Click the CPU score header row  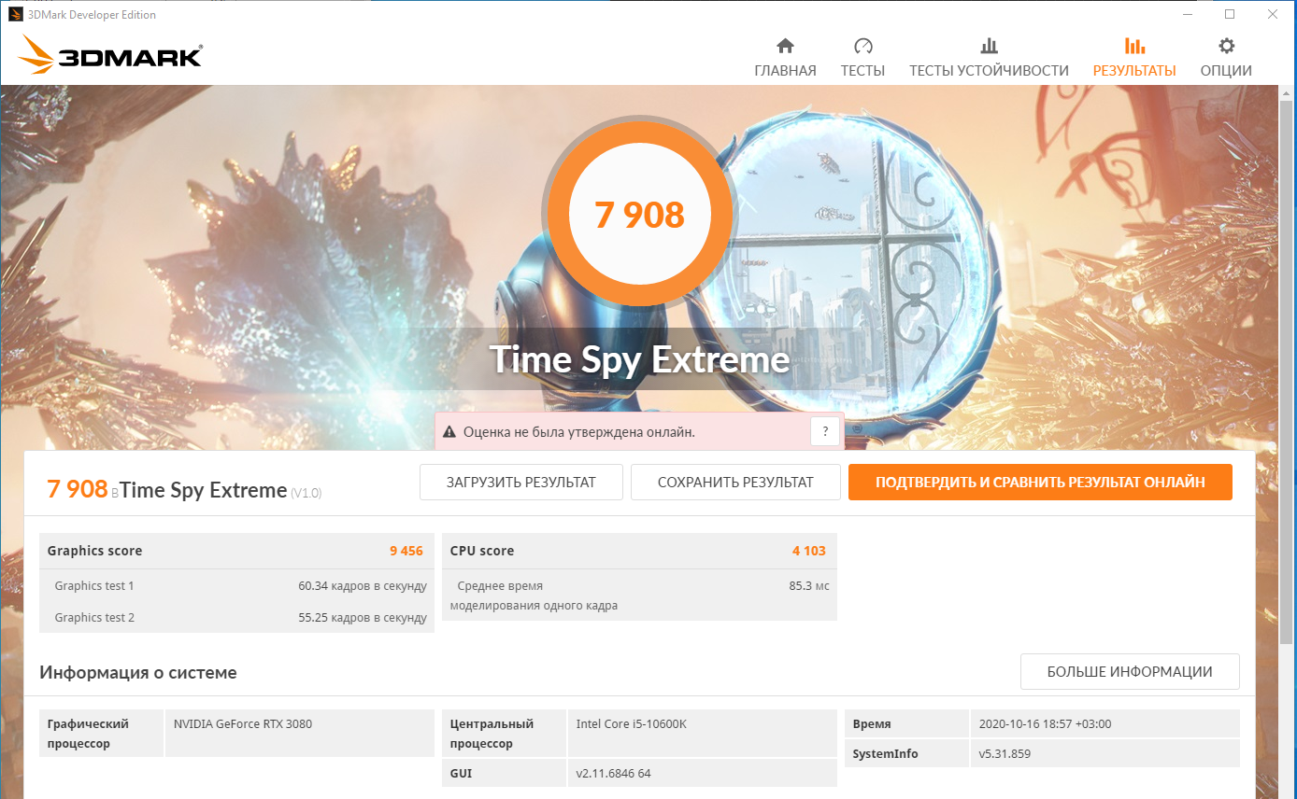click(638, 551)
